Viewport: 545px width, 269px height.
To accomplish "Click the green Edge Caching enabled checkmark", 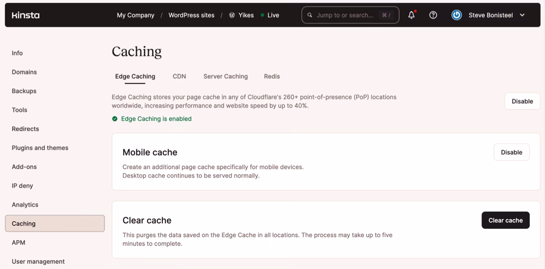I will click(115, 119).
